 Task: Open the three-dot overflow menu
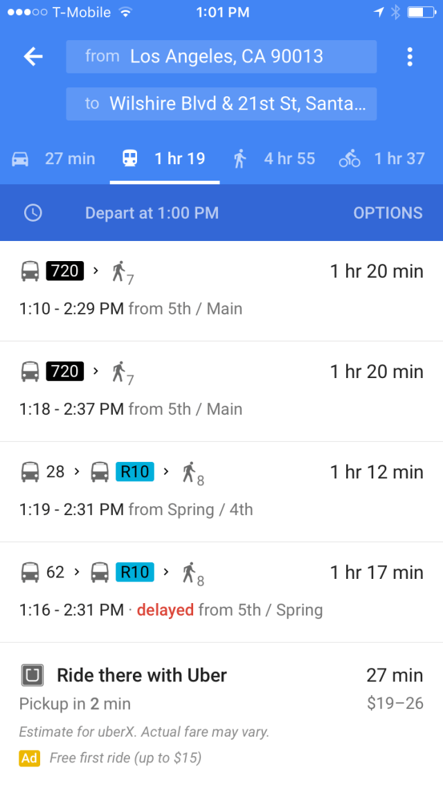tap(410, 57)
